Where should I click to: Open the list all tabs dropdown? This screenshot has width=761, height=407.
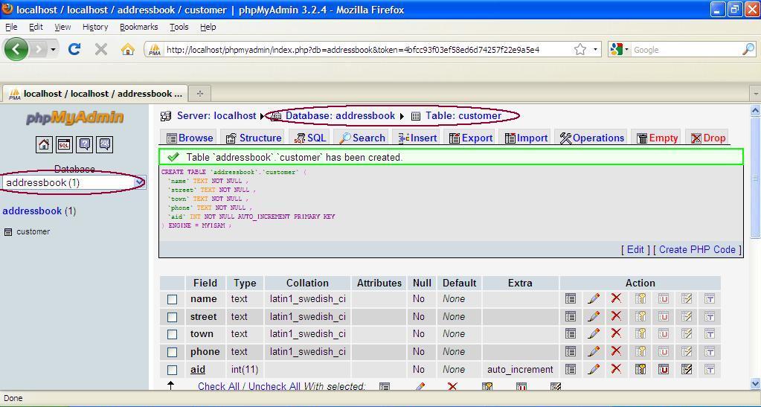(x=755, y=93)
